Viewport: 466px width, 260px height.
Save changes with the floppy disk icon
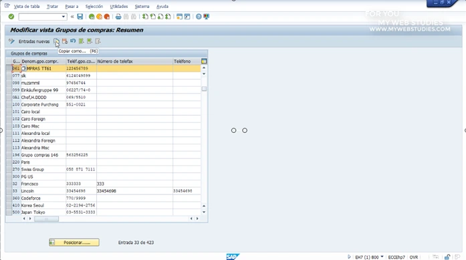[x=80, y=17]
